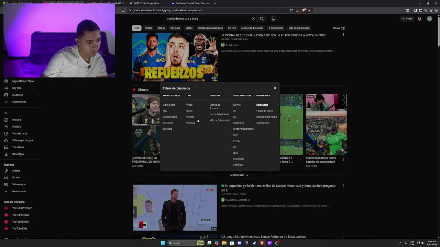Select the Shorts filter chip
440x247 pixels.
tap(148, 28)
